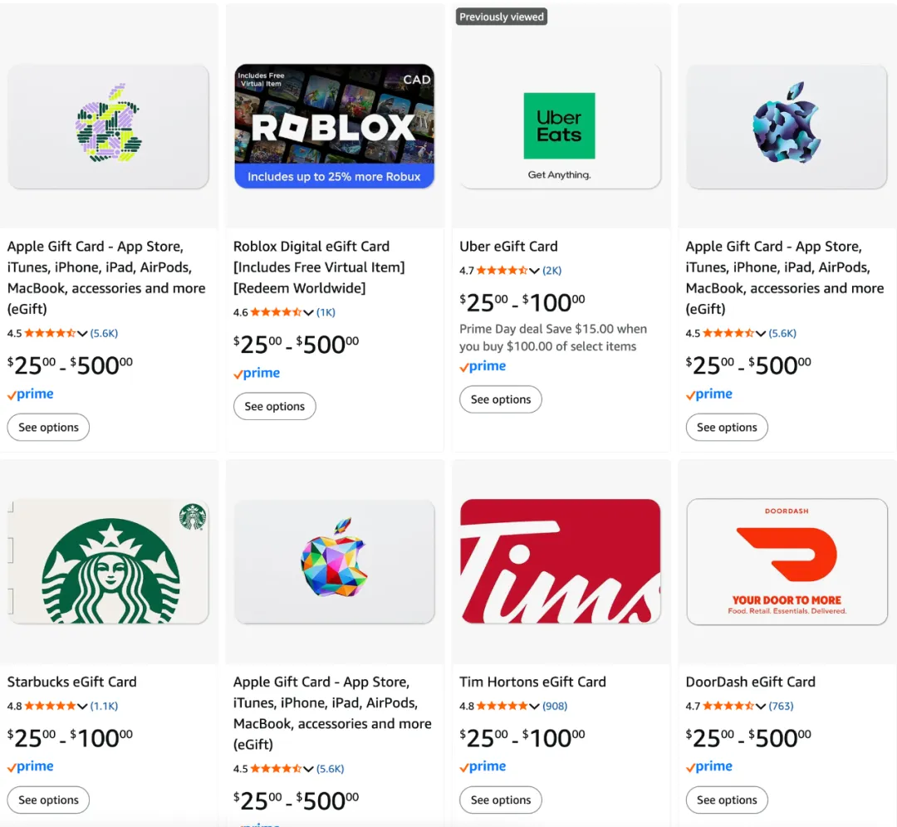Click the Prime badge under Uber eGift Card

(x=483, y=366)
